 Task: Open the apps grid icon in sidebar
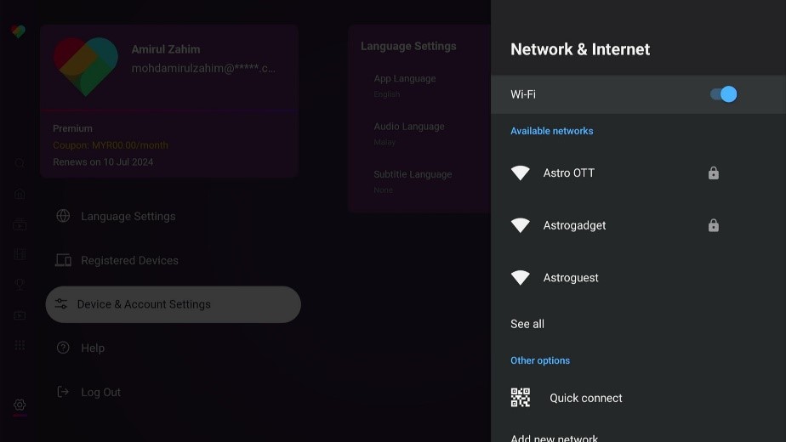20,345
